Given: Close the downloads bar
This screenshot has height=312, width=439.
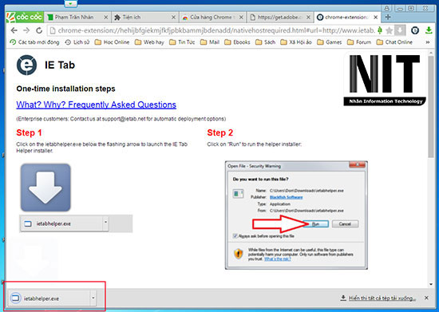Looking at the screenshot, I should pos(426,298).
